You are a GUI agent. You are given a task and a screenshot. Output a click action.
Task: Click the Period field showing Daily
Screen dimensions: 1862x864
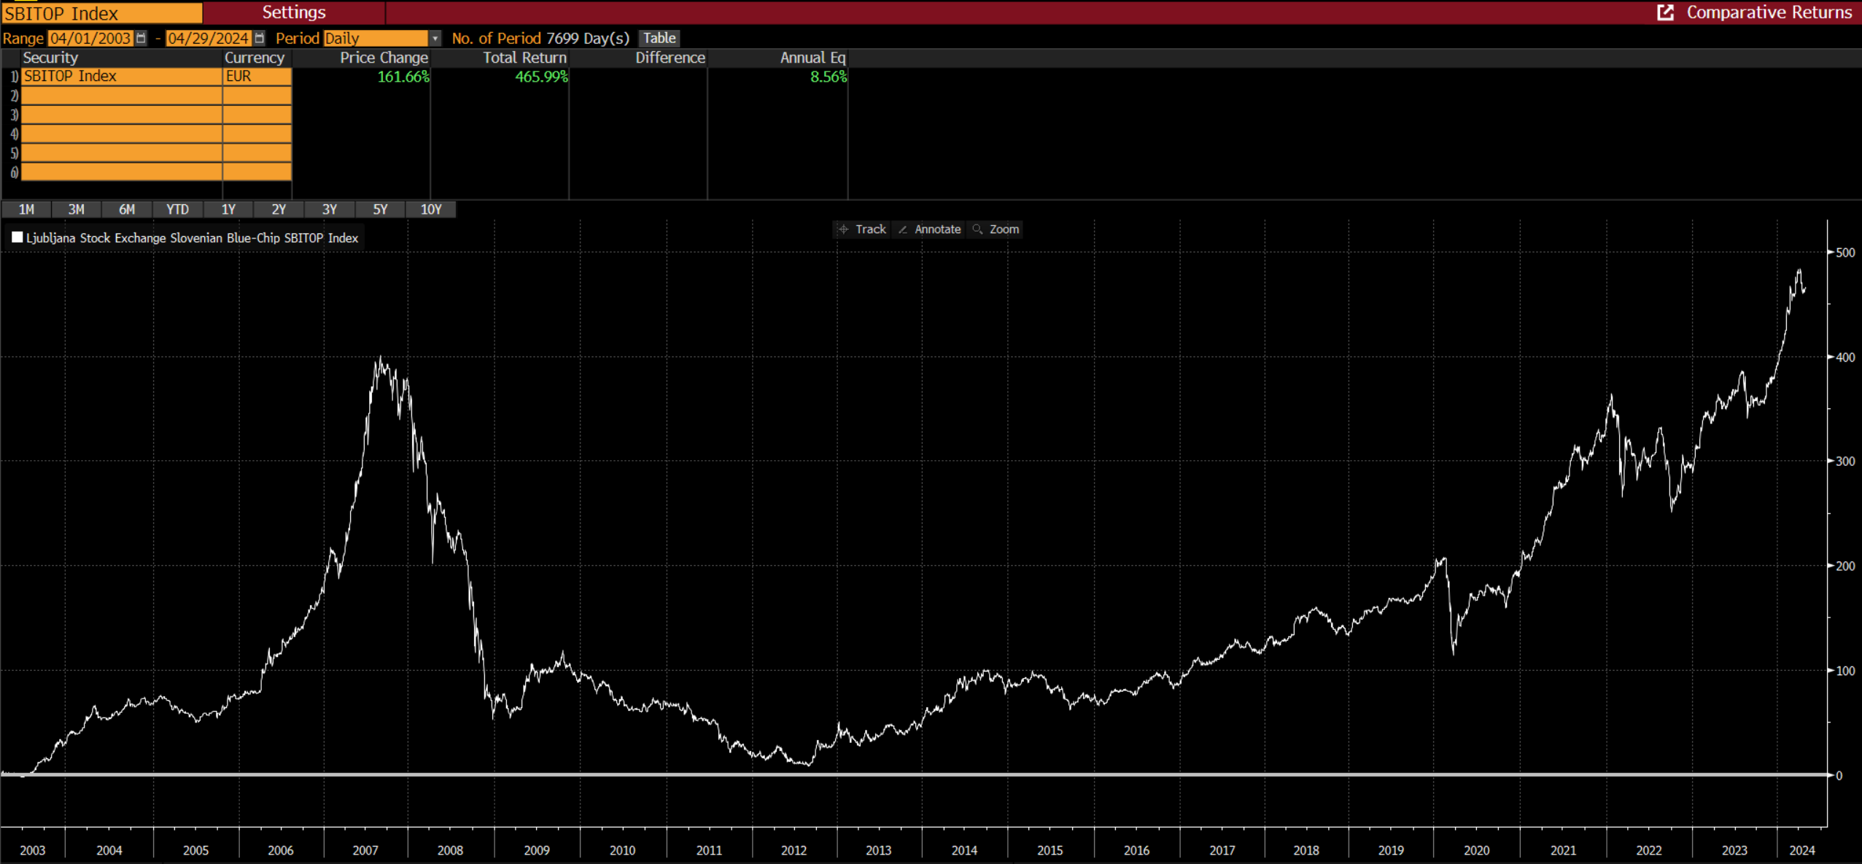(376, 38)
